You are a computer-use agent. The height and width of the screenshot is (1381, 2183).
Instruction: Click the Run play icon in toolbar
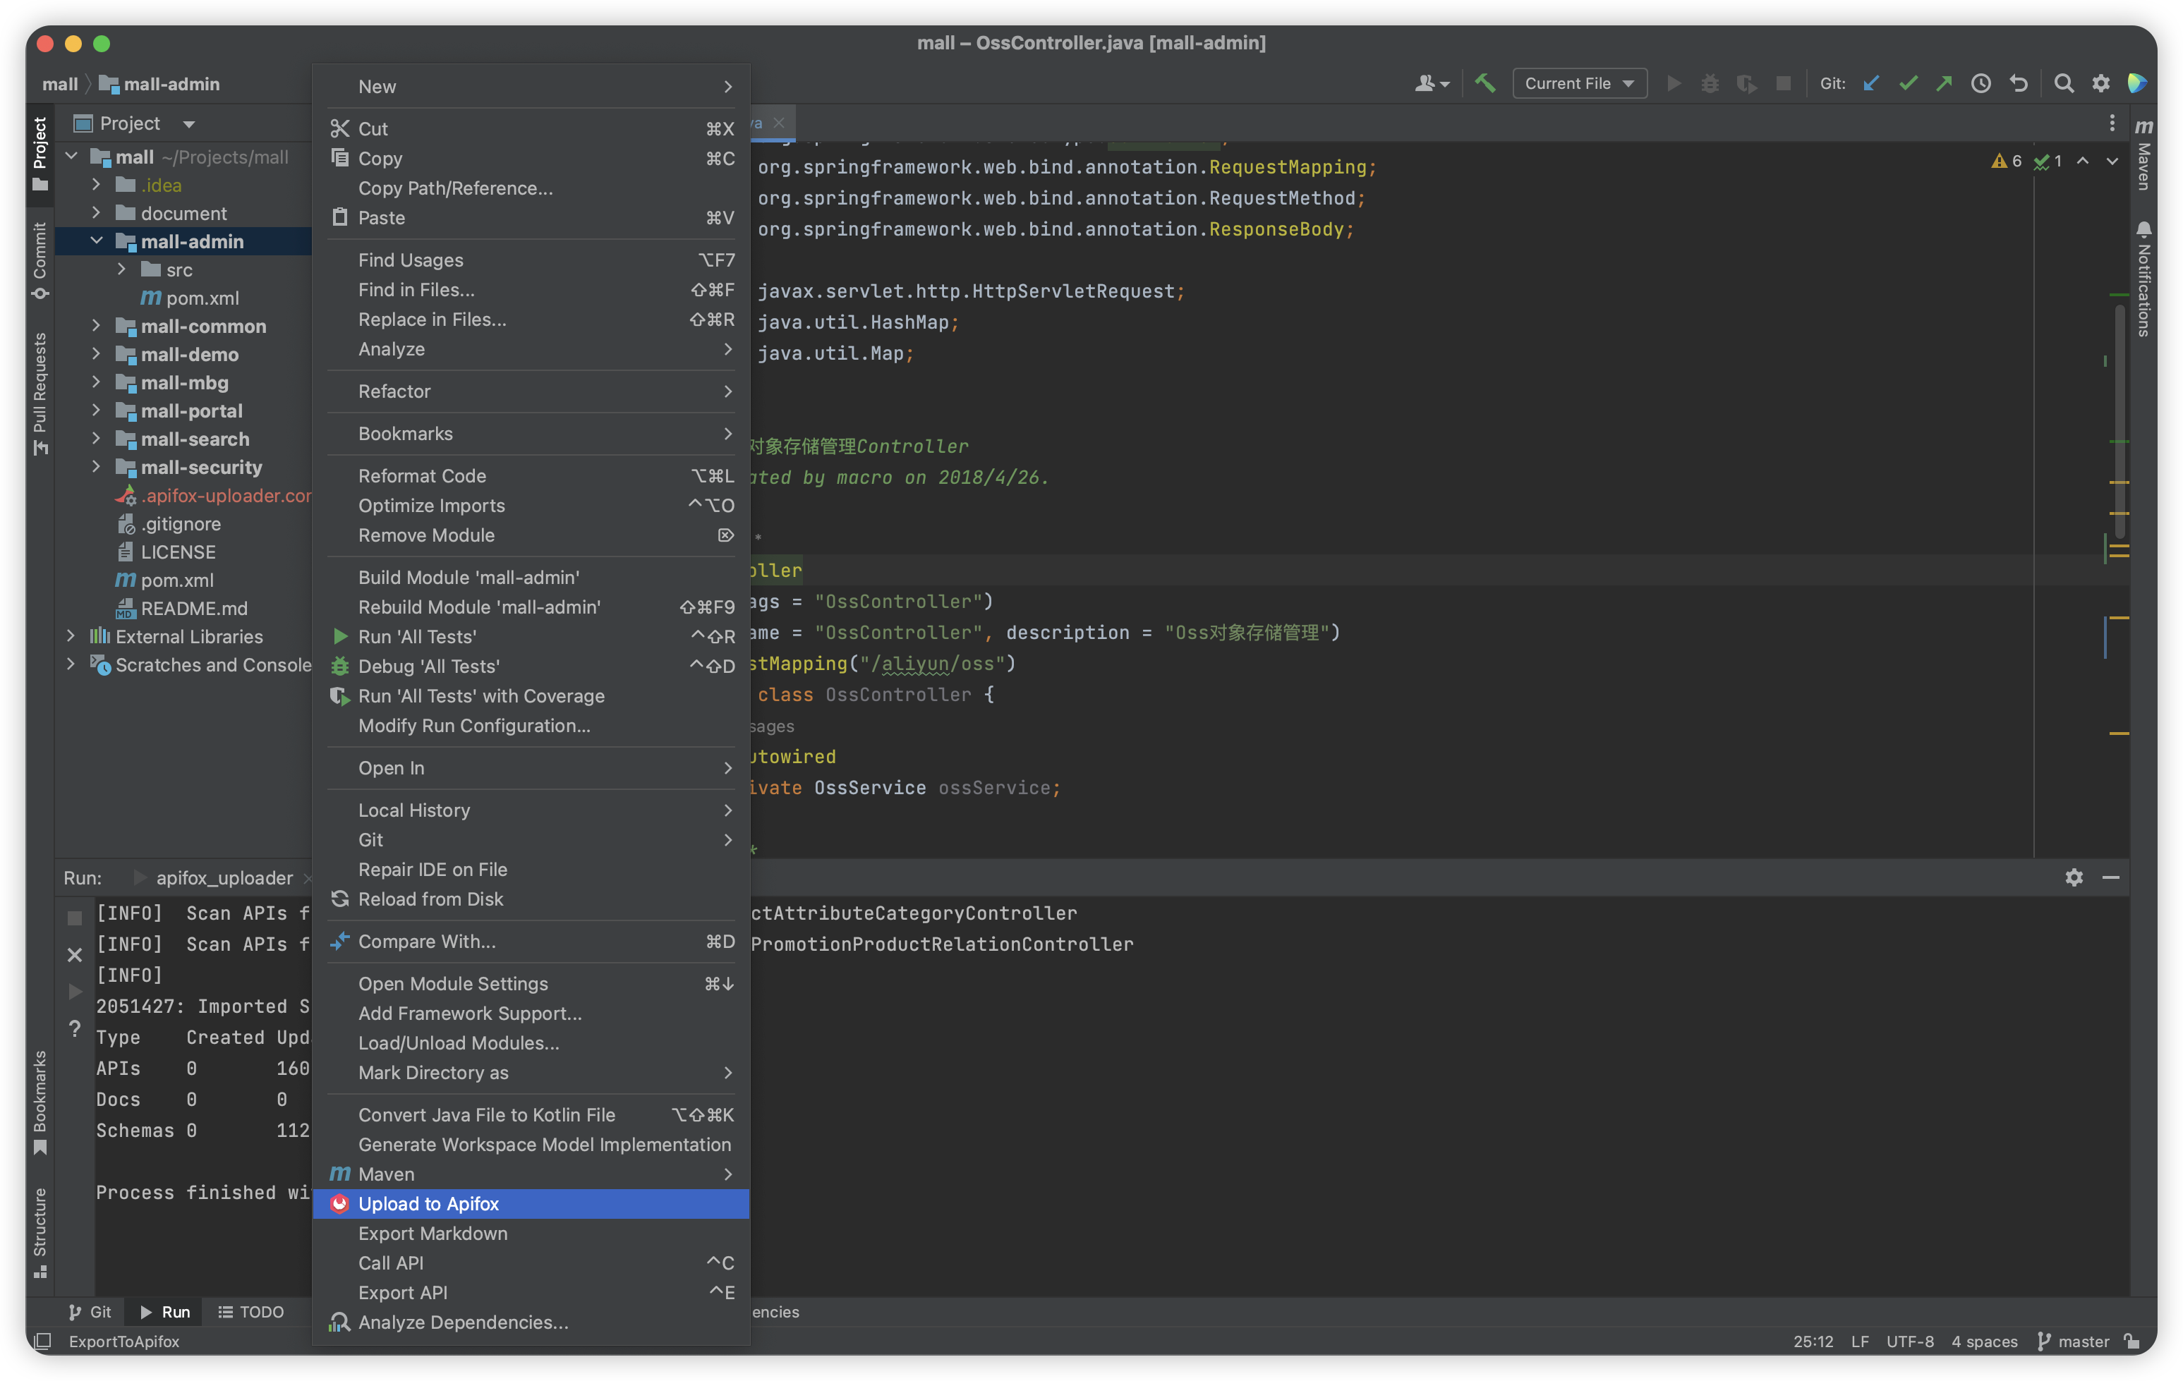[x=1674, y=83]
